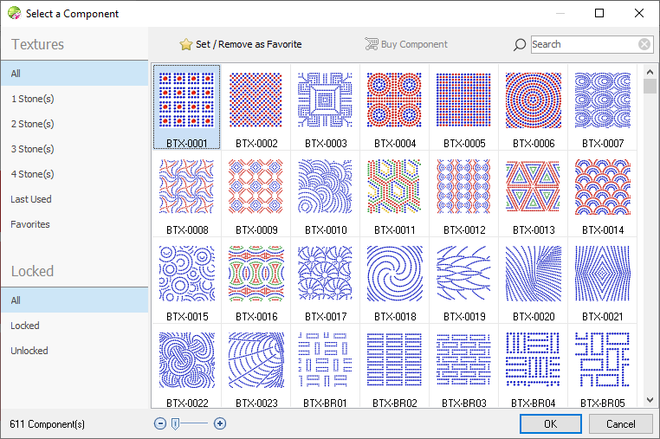
Task: Show only Unlocked components
Action: coord(29,351)
